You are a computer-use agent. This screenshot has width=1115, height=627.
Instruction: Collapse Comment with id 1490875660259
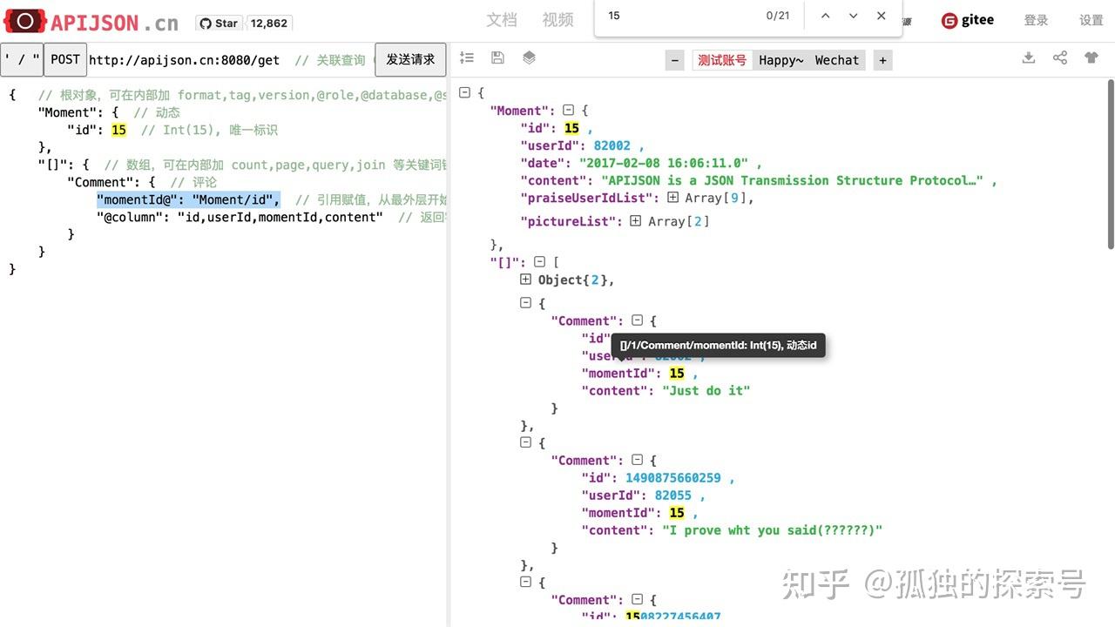638,460
